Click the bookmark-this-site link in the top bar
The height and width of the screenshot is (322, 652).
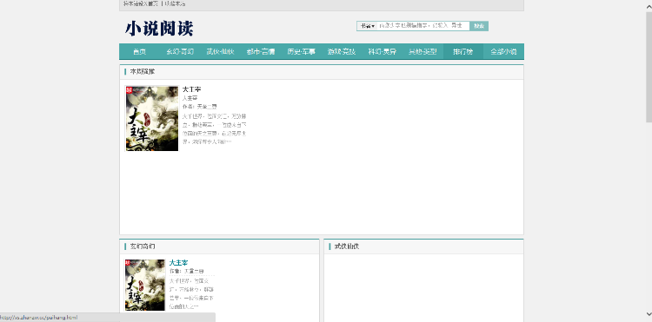click(175, 3)
